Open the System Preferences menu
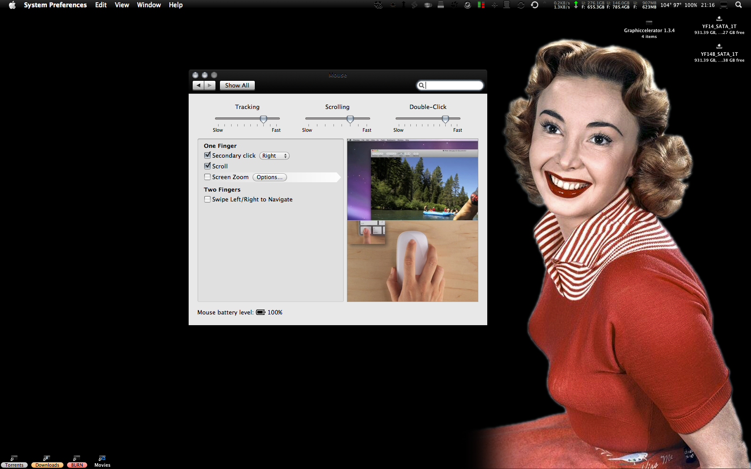 [55, 5]
